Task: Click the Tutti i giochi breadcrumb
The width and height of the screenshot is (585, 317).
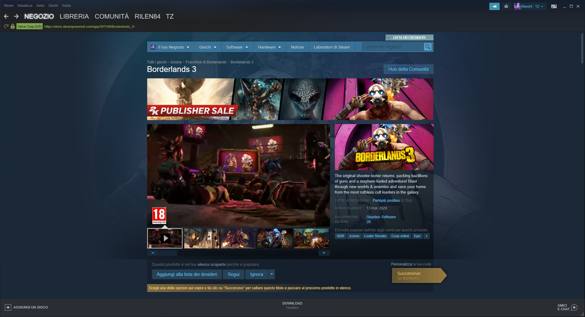Action: point(157,62)
